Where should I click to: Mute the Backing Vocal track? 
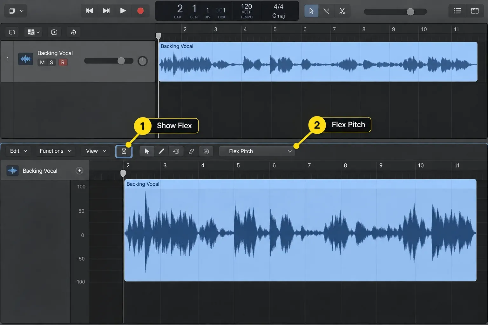(x=42, y=63)
